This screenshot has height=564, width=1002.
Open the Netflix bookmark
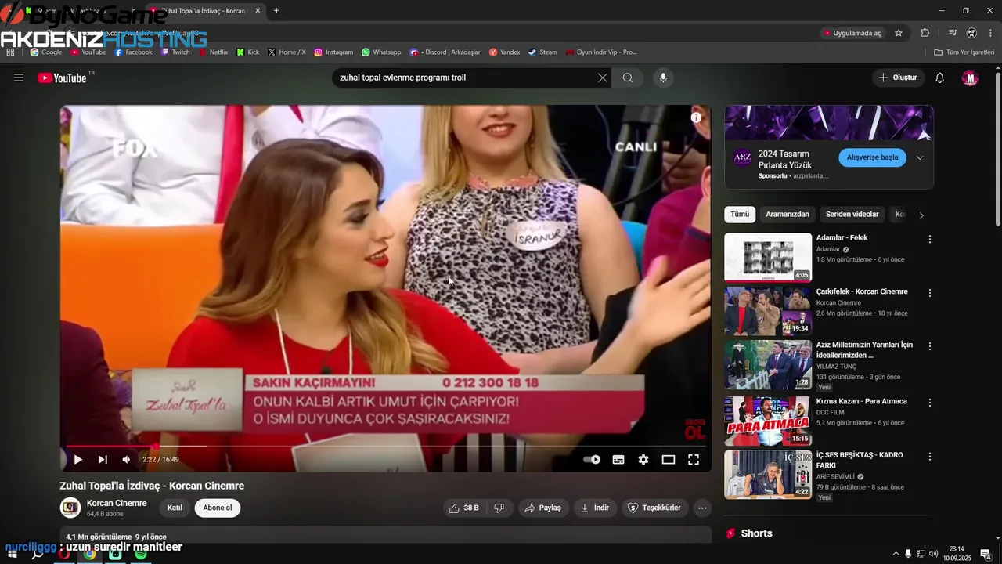tap(213, 52)
